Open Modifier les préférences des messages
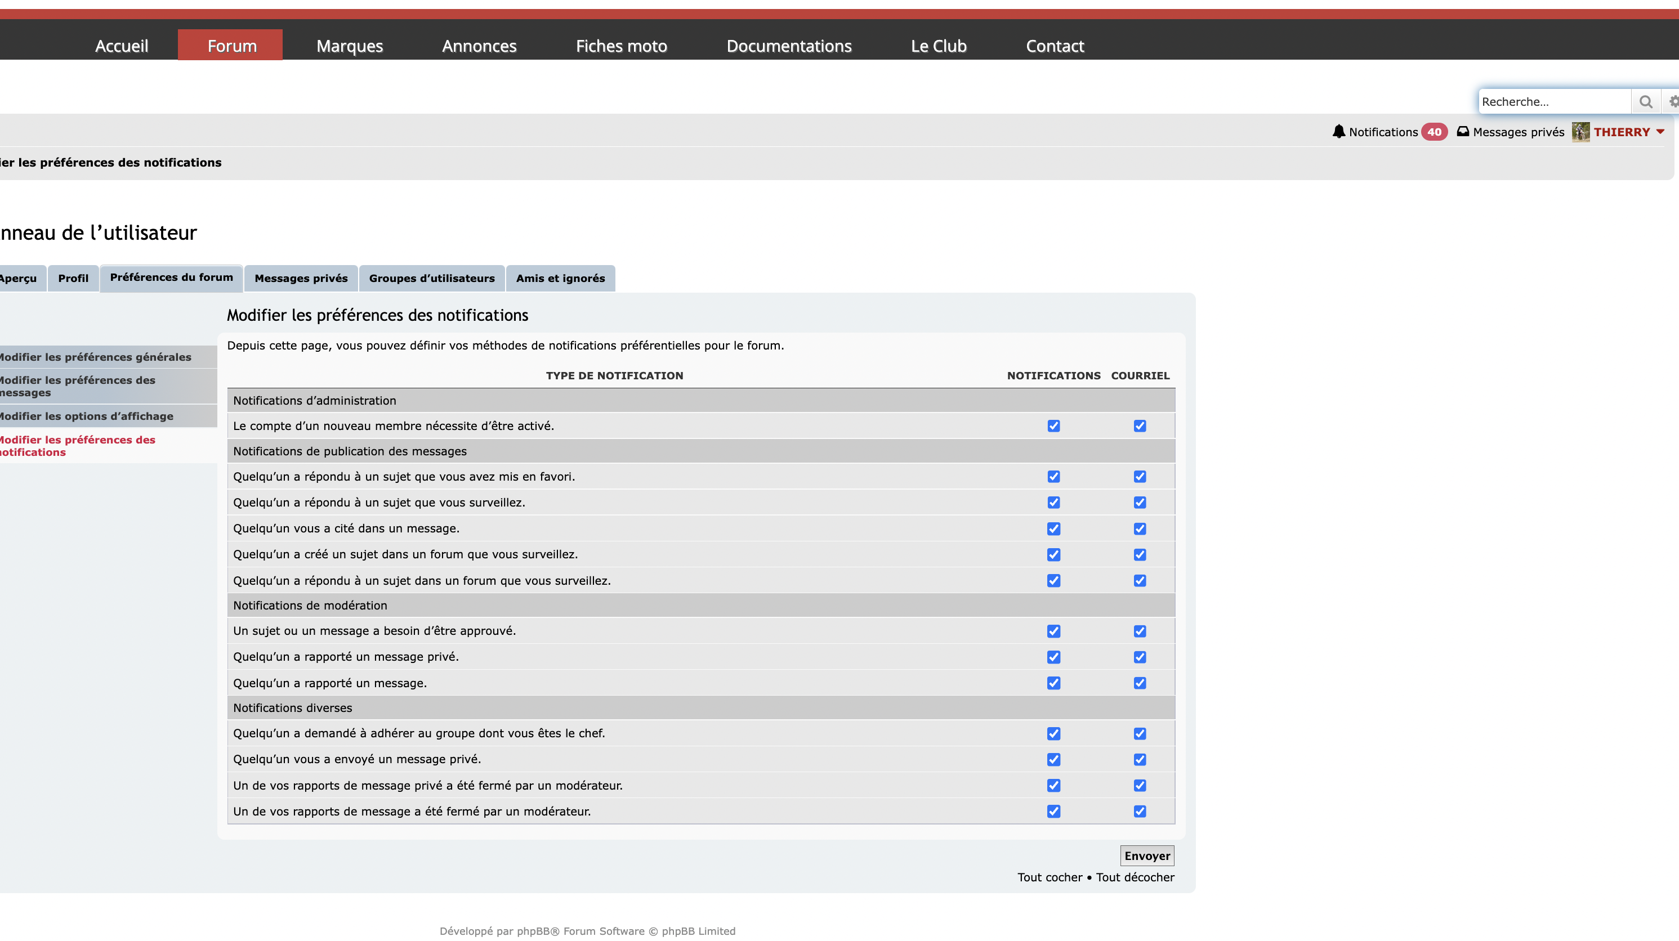Image resolution: width=1679 pixels, height=941 pixels. tap(108, 386)
